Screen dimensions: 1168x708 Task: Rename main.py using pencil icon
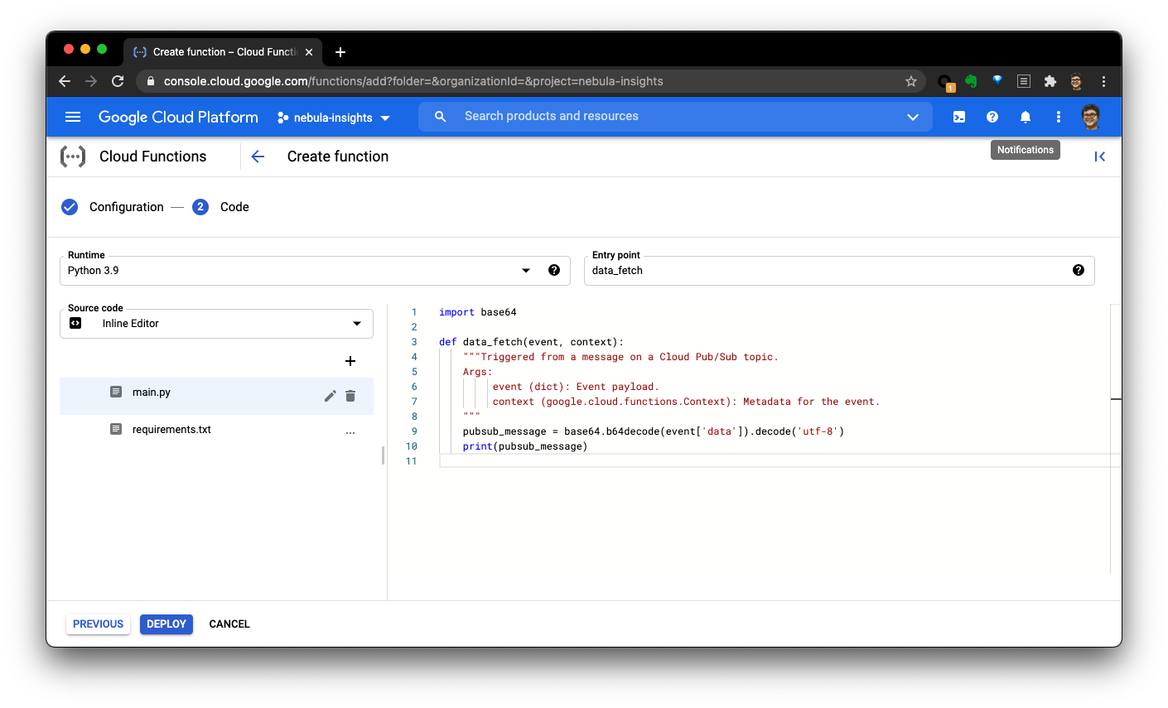tap(330, 396)
